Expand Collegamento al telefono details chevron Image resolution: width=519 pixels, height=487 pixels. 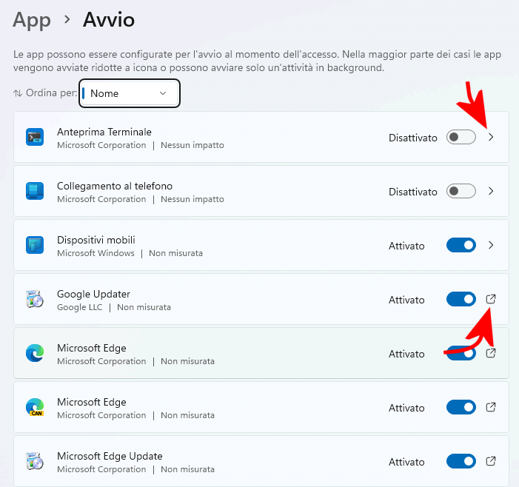pyautogui.click(x=491, y=191)
